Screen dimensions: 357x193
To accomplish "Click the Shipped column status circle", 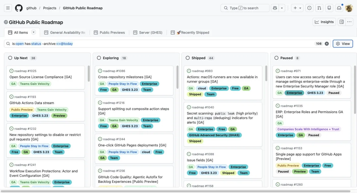I will tap(188, 58).
